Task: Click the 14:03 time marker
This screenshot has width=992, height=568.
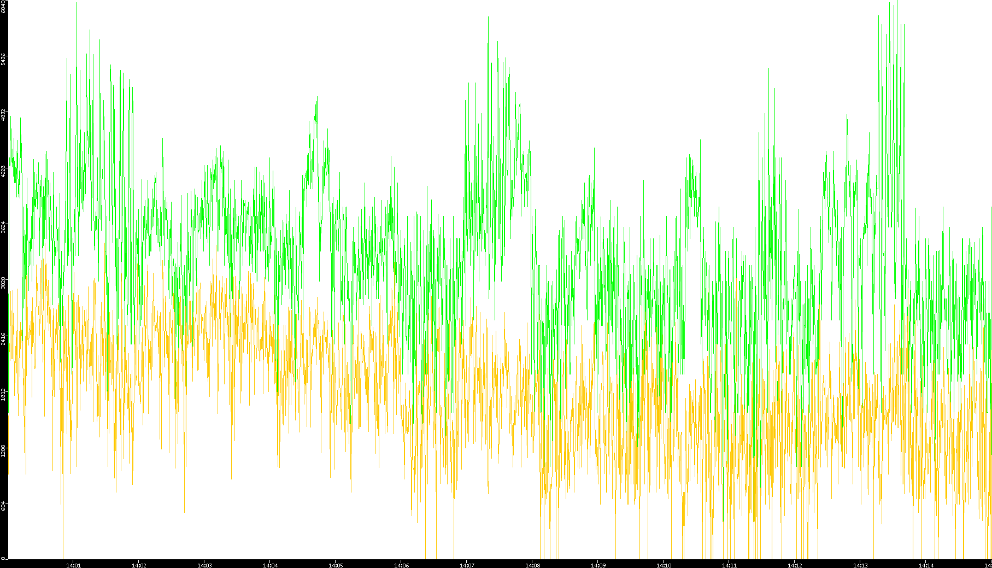Action: [x=204, y=565]
